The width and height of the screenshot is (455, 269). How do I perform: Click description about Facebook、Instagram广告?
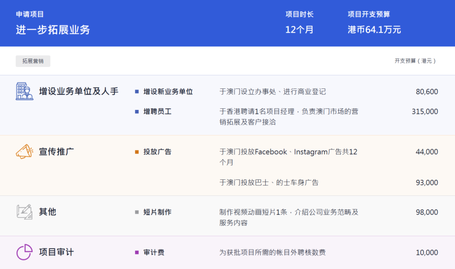pyautogui.click(x=288, y=157)
